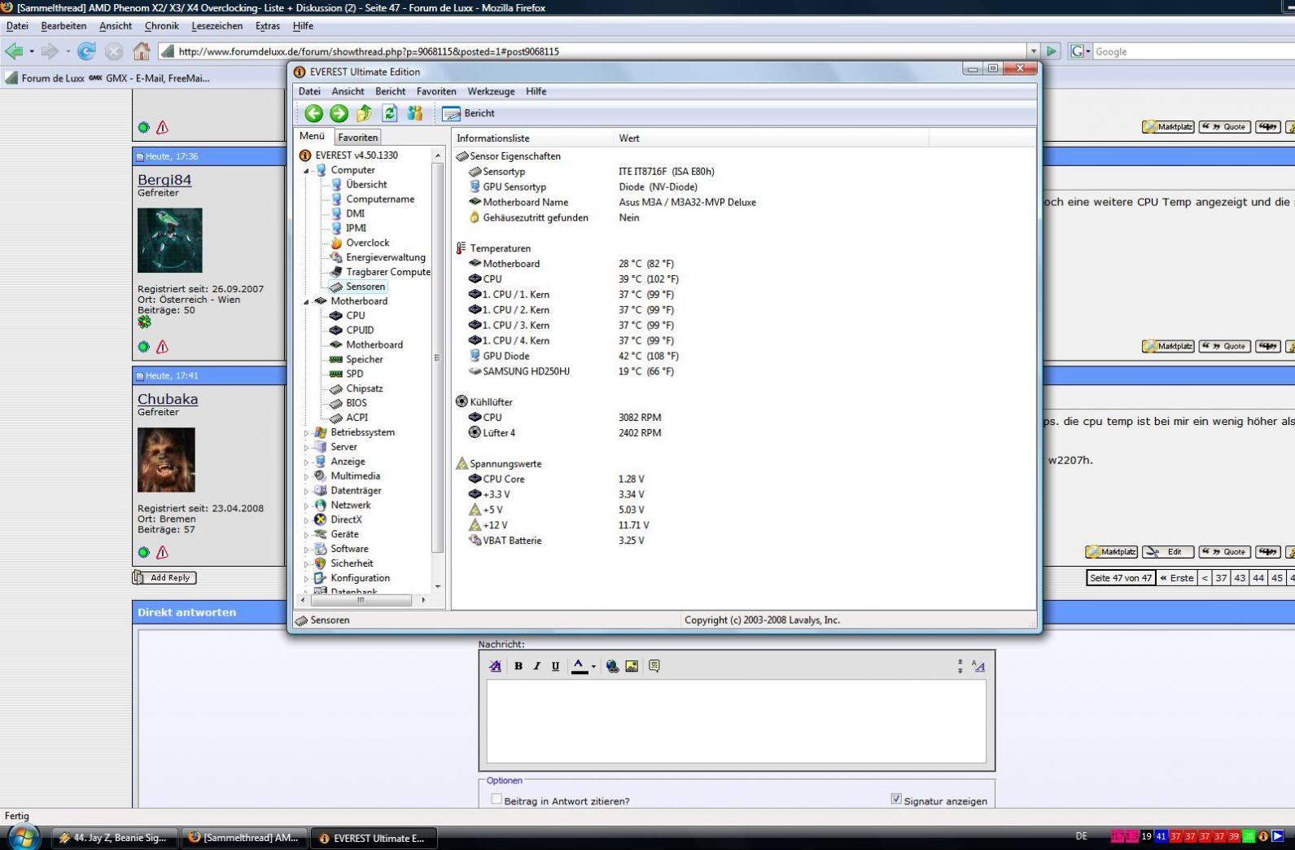Toggle underline formatting in reply editor
This screenshot has width=1295, height=850.
coord(555,666)
